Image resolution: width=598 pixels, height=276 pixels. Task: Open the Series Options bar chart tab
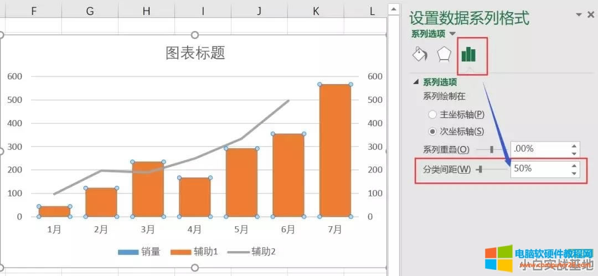pyautogui.click(x=469, y=55)
